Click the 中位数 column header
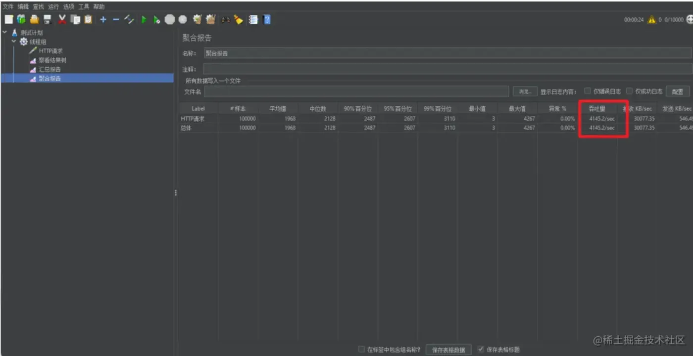 (x=318, y=108)
